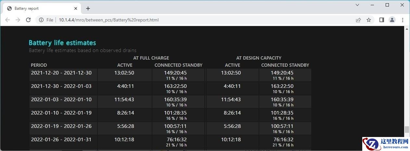Click the address bar URL

[109, 20]
